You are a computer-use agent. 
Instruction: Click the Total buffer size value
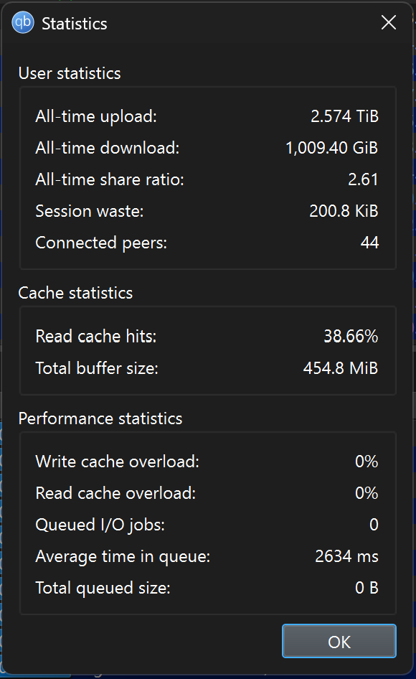pos(341,368)
